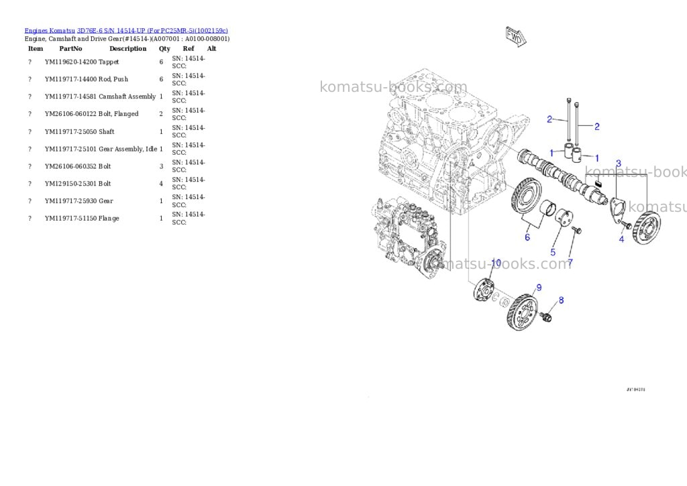
Task: Click the "Tappet" description
Action: point(109,62)
